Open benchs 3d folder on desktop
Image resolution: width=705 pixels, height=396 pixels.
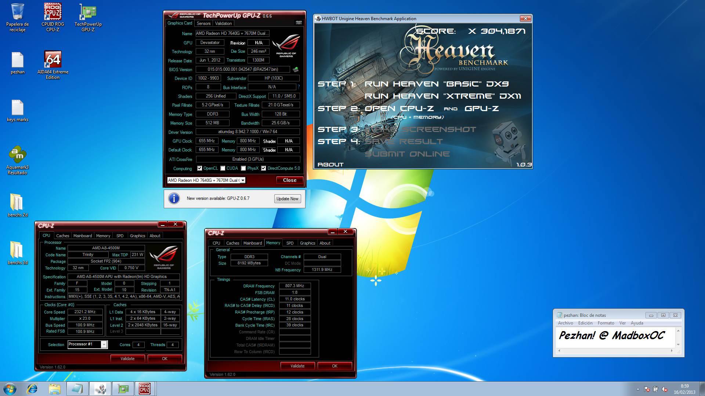pos(17,253)
